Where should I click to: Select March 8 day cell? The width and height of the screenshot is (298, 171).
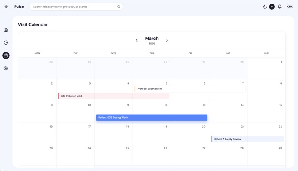point(267,90)
